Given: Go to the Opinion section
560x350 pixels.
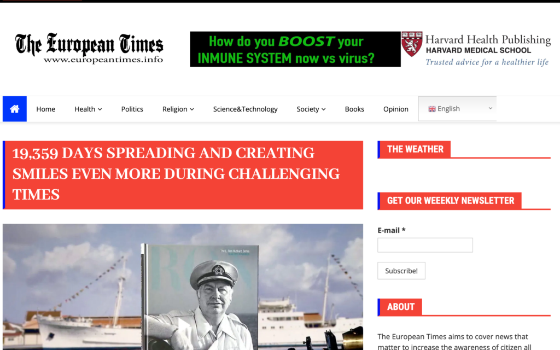Looking at the screenshot, I should 396,109.
